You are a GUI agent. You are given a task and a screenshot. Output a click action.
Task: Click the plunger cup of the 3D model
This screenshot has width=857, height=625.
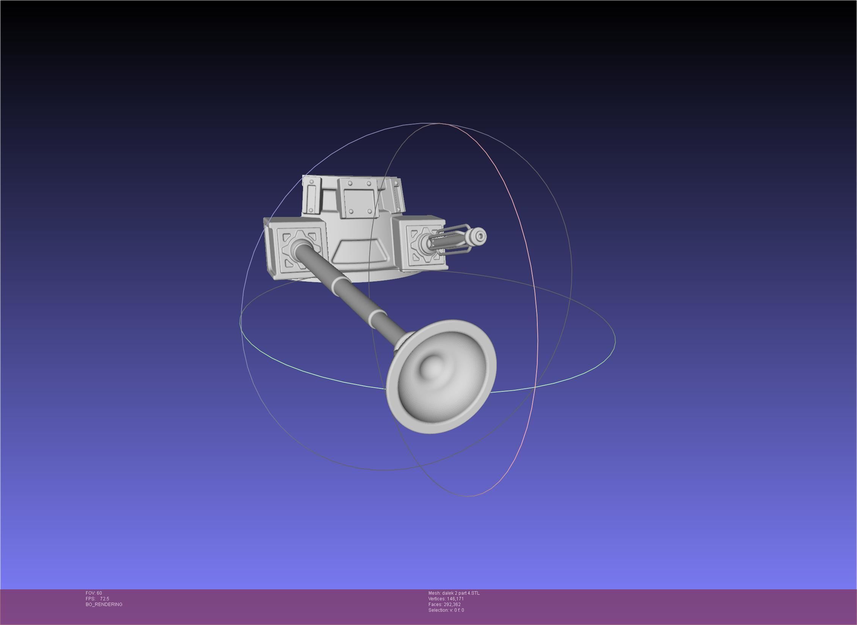coord(441,376)
